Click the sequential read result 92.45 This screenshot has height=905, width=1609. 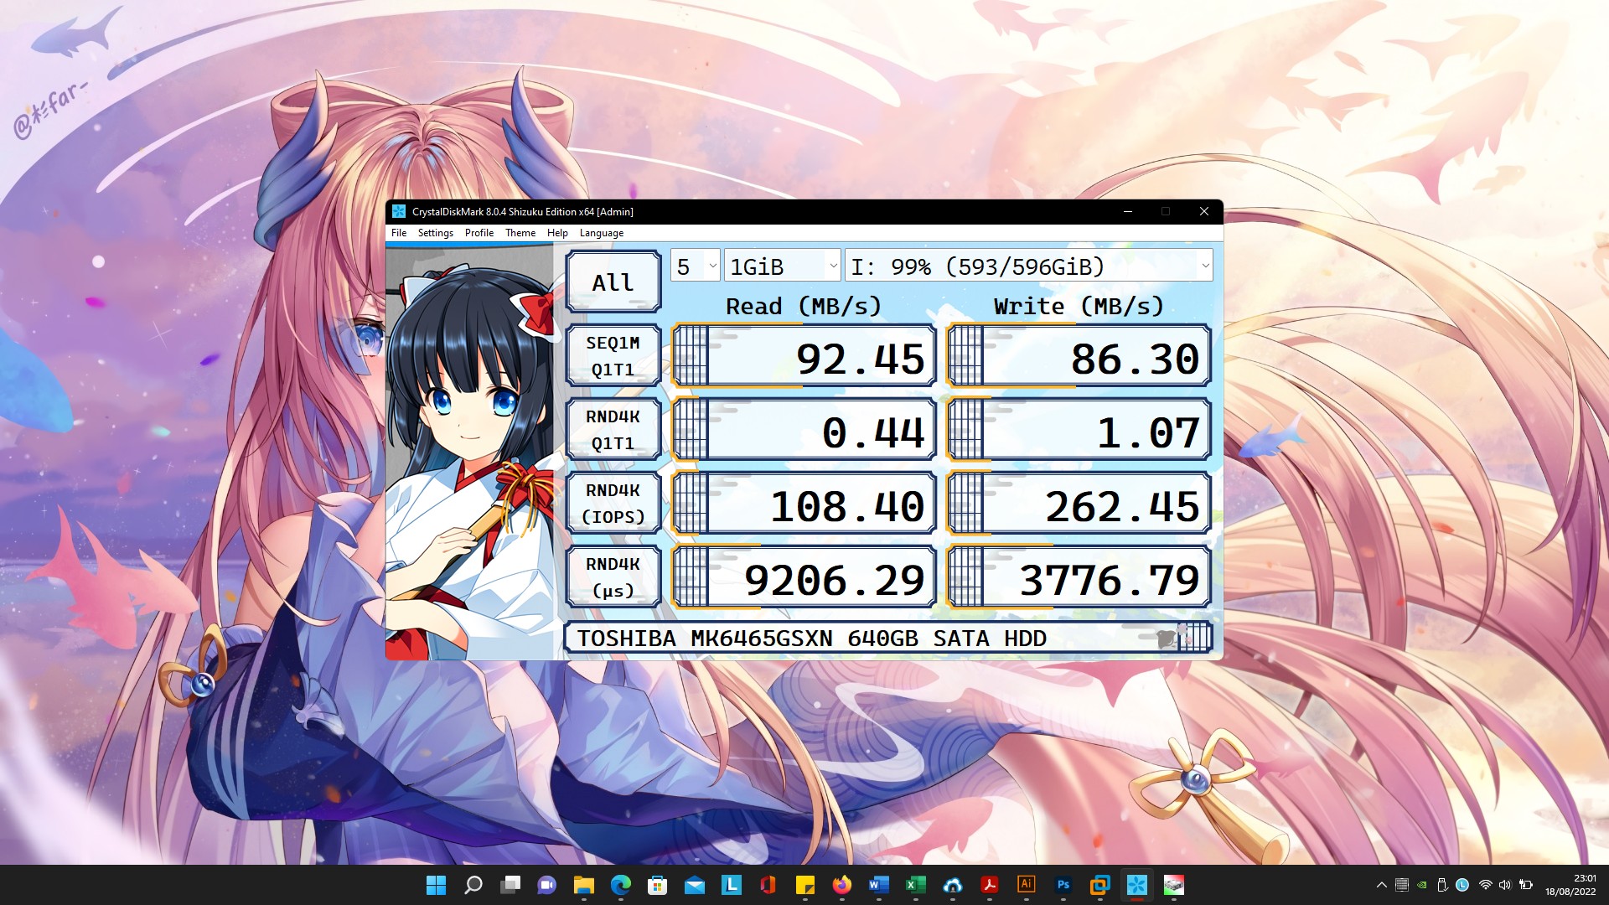click(804, 357)
